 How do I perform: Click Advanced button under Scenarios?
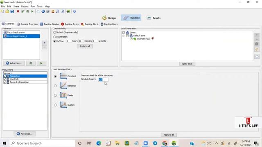point(14,63)
